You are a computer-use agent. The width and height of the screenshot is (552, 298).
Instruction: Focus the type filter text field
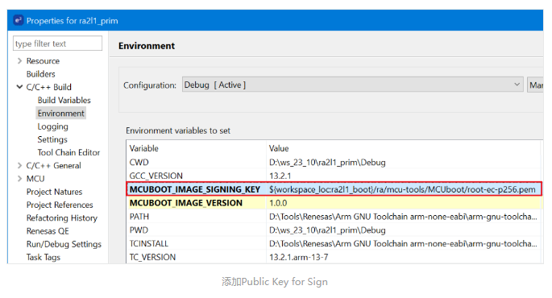point(58,43)
